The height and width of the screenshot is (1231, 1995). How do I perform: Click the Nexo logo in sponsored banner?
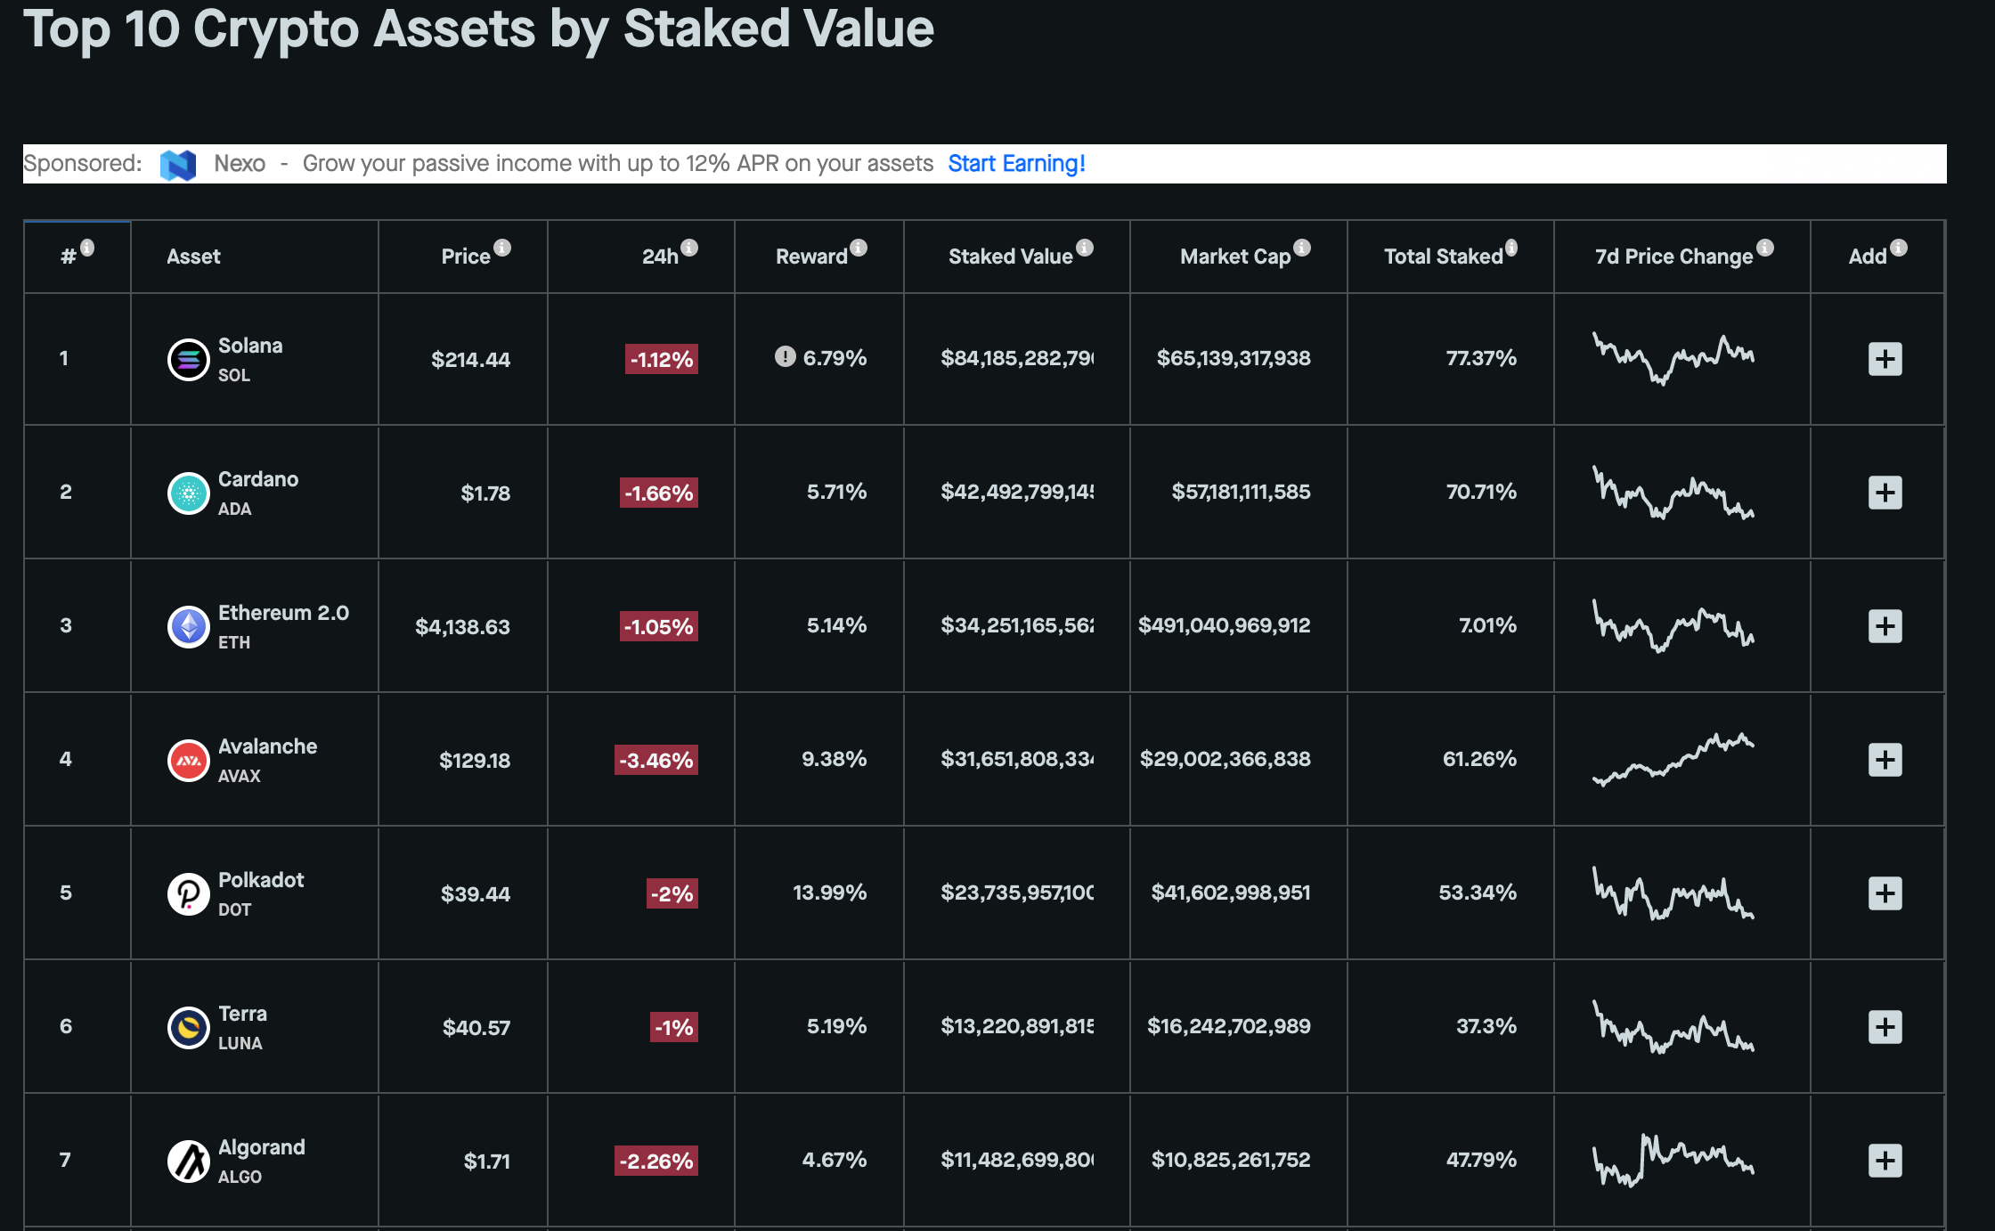coord(178,165)
